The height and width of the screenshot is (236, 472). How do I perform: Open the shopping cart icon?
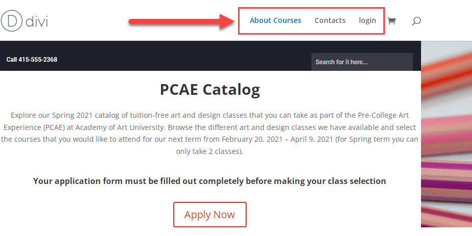[391, 21]
